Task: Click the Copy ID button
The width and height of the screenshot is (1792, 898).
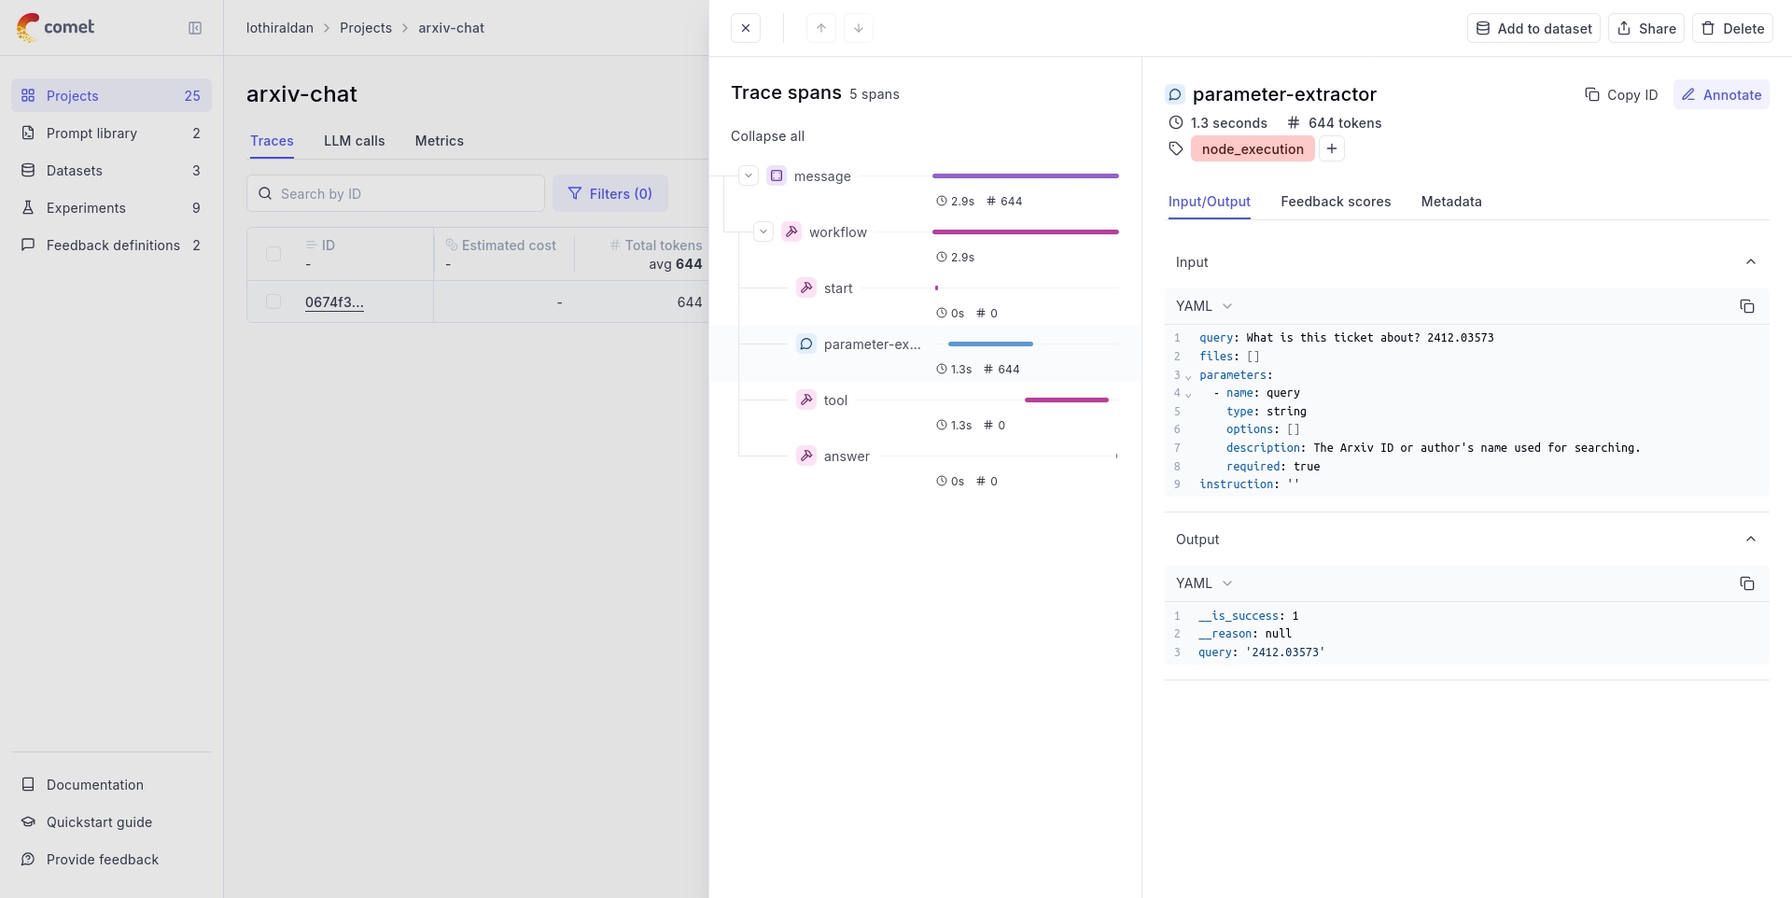Action: coord(1621,95)
